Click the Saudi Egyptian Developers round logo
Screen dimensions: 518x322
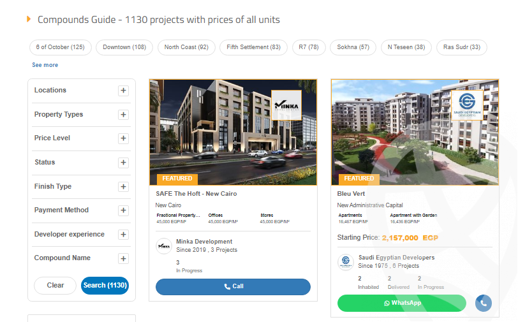click(x=346, y=262)
